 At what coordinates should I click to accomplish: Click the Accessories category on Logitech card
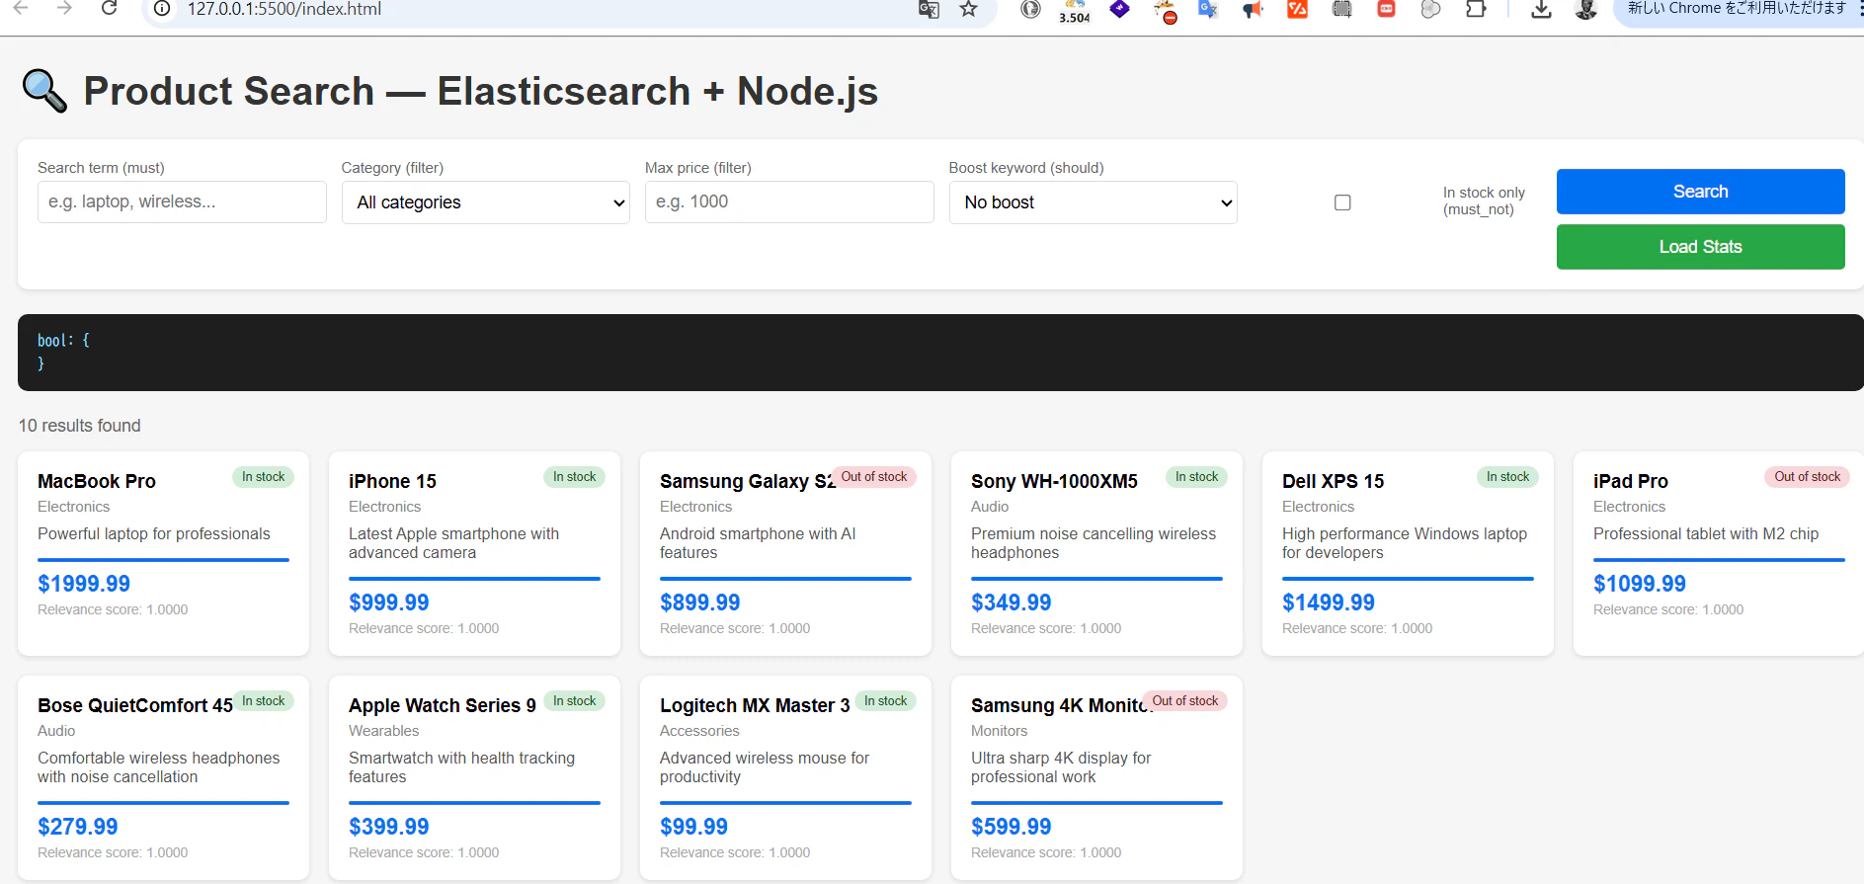pyautogui.click(x=700, y=731)
